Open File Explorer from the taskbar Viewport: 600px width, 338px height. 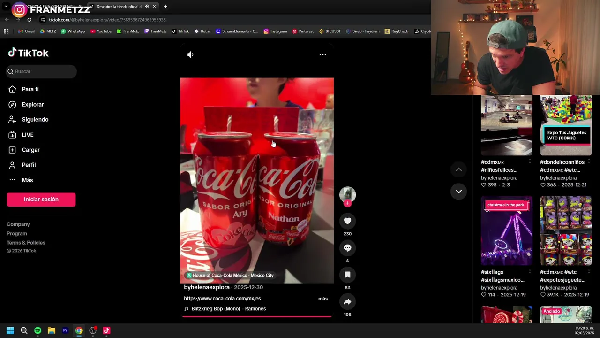pyautogui.click(x=52, y=330)
